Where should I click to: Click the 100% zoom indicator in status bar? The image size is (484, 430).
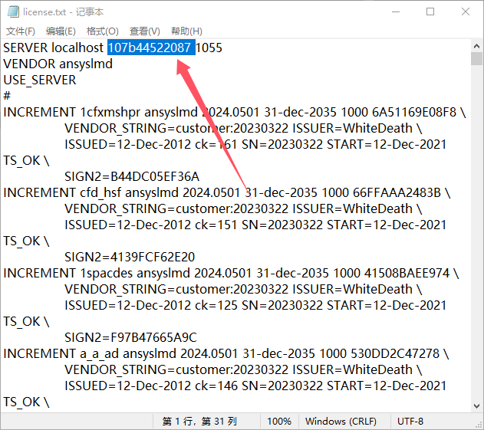point(279,421)
